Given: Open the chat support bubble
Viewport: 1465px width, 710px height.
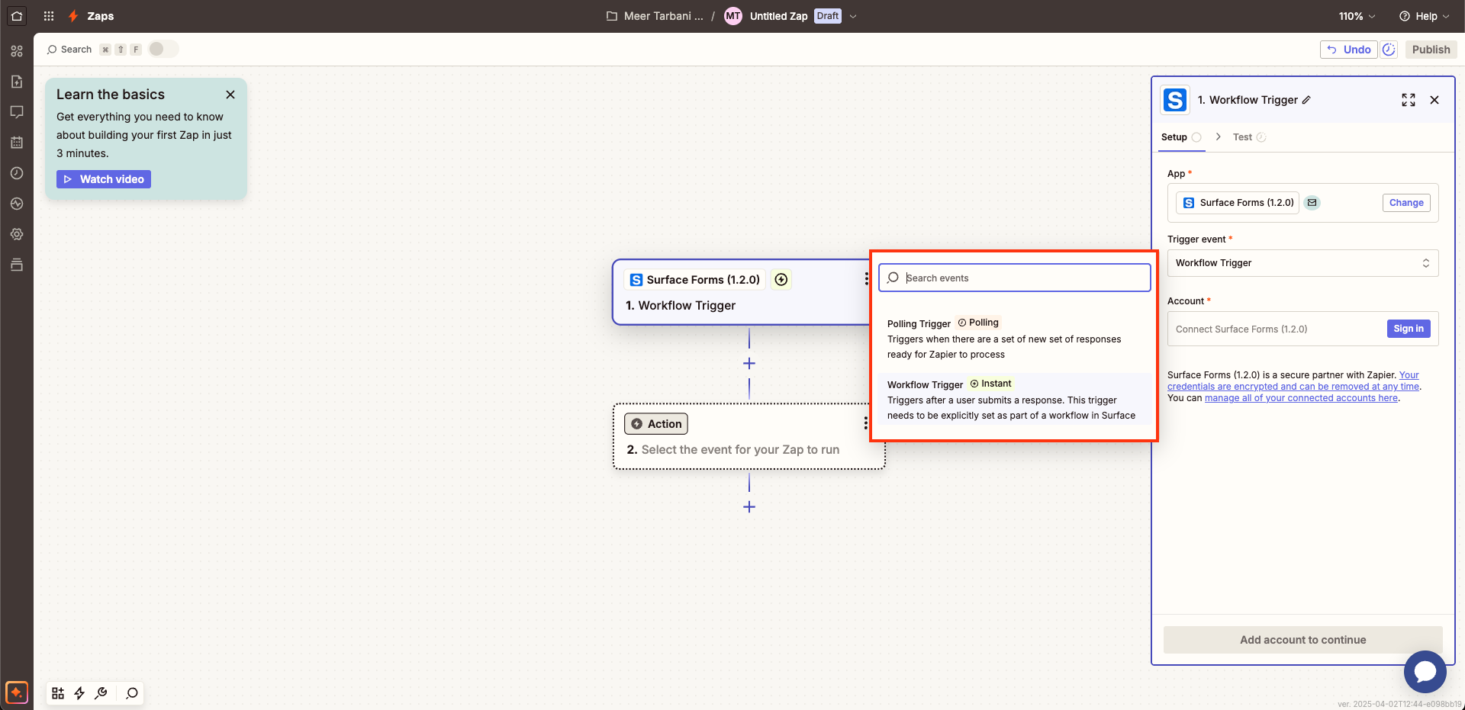Looking at the screenshot, I should click(1425, 671).
